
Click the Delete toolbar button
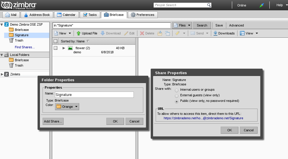click(x=147, y=33)
